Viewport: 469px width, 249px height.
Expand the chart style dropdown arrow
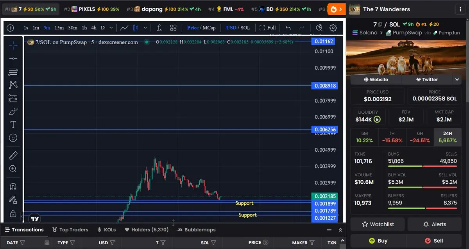coord(145,28)
